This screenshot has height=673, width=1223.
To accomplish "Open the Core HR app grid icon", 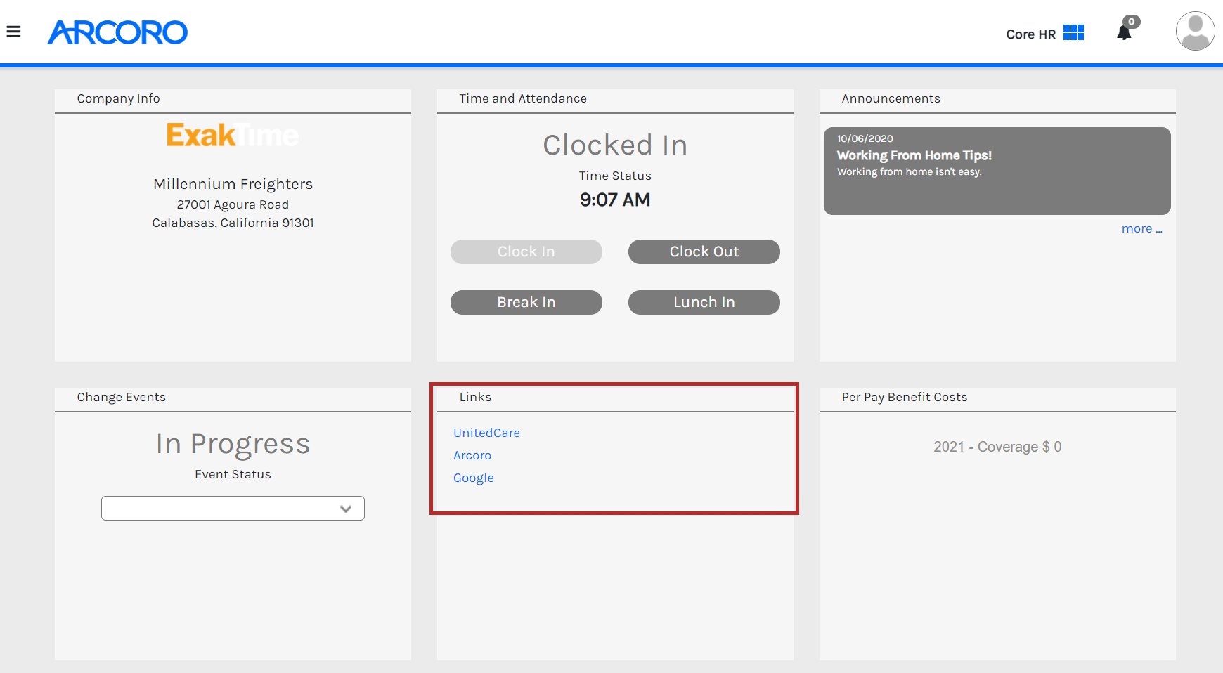I will coord(1073,33).
